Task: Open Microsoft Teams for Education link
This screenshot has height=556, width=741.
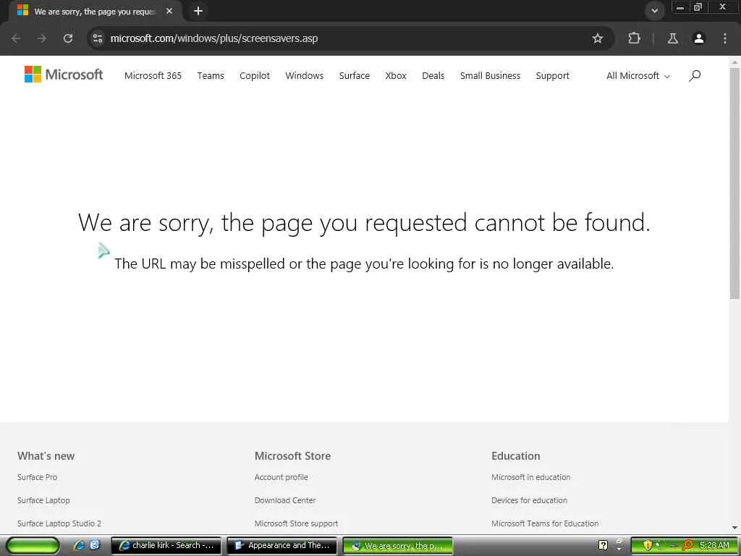Action: pos(545,523)
